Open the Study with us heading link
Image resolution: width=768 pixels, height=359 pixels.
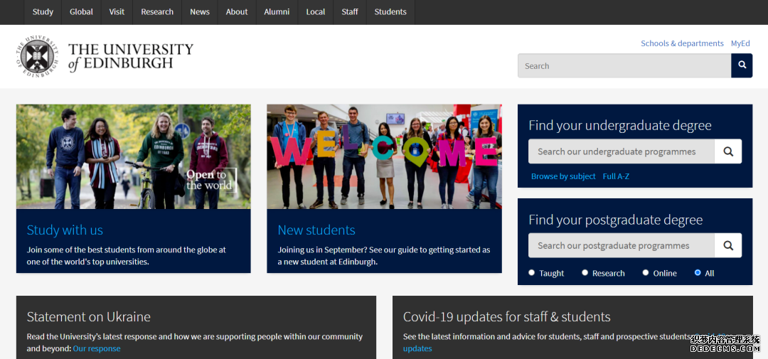[65, 230]
